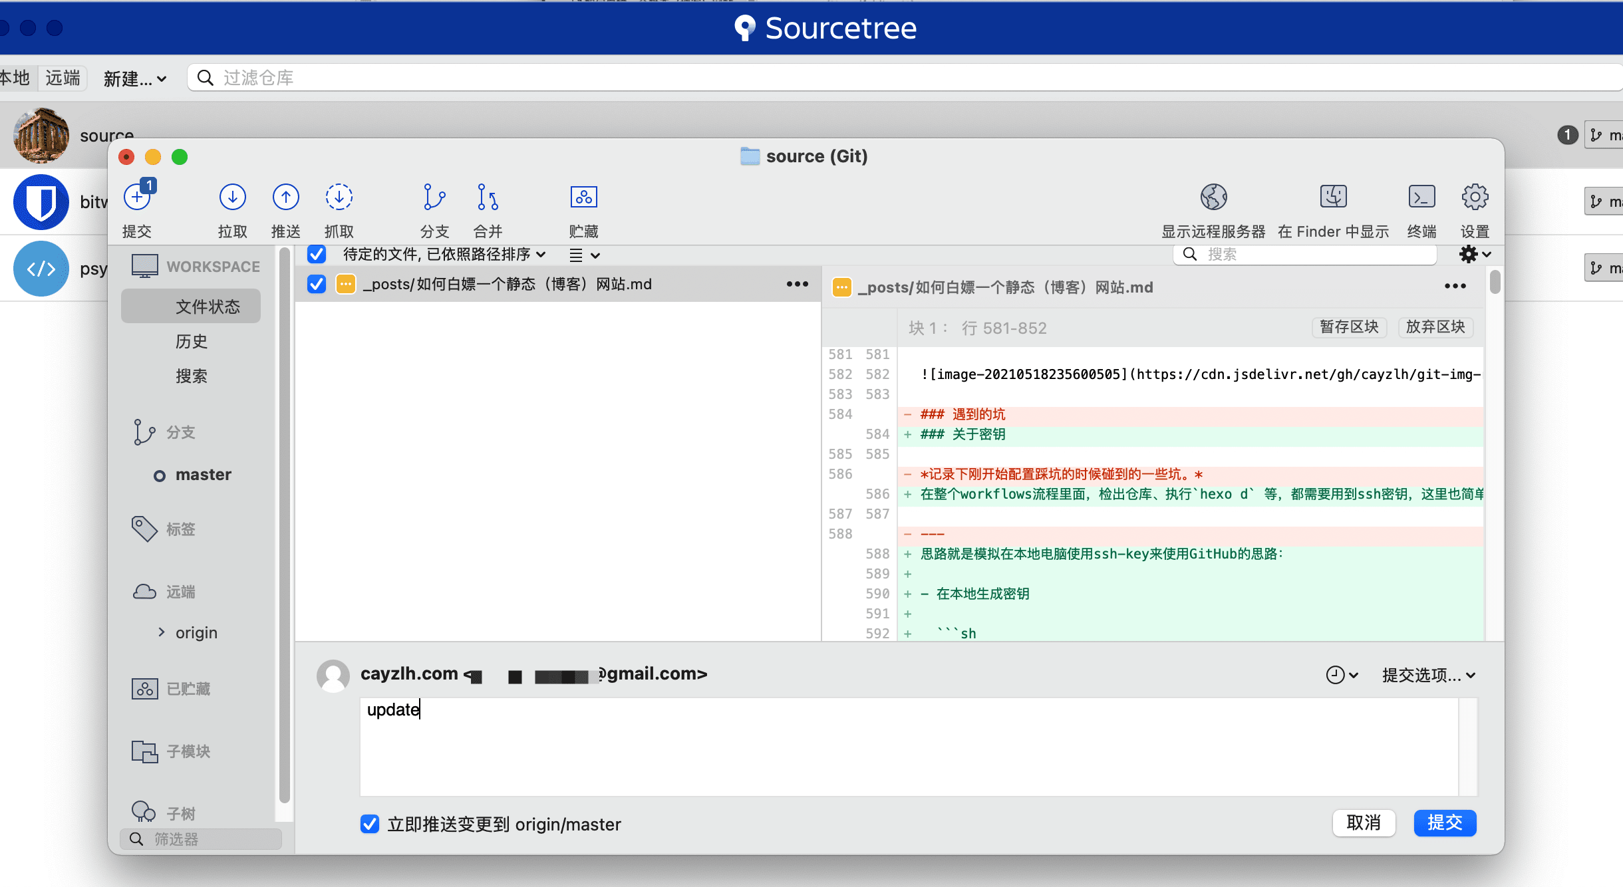The width and height of the screenshot is (1623, 887).
Task: Uncheck the staged .md file checkbox
Action: (x=317, y=285)
